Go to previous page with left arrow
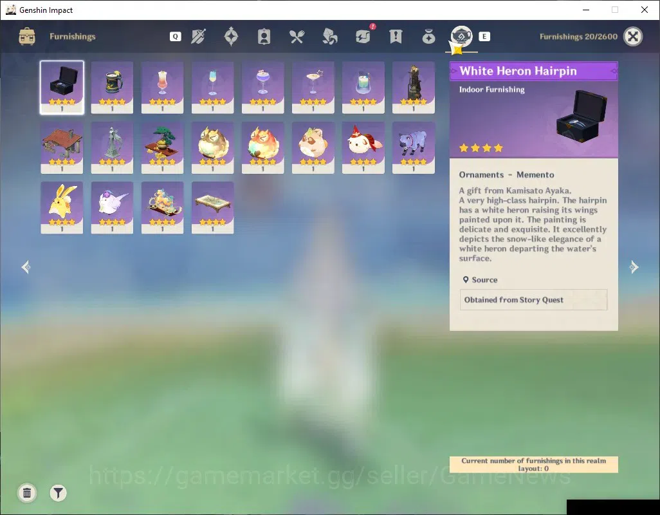 [x=26, y=267]
